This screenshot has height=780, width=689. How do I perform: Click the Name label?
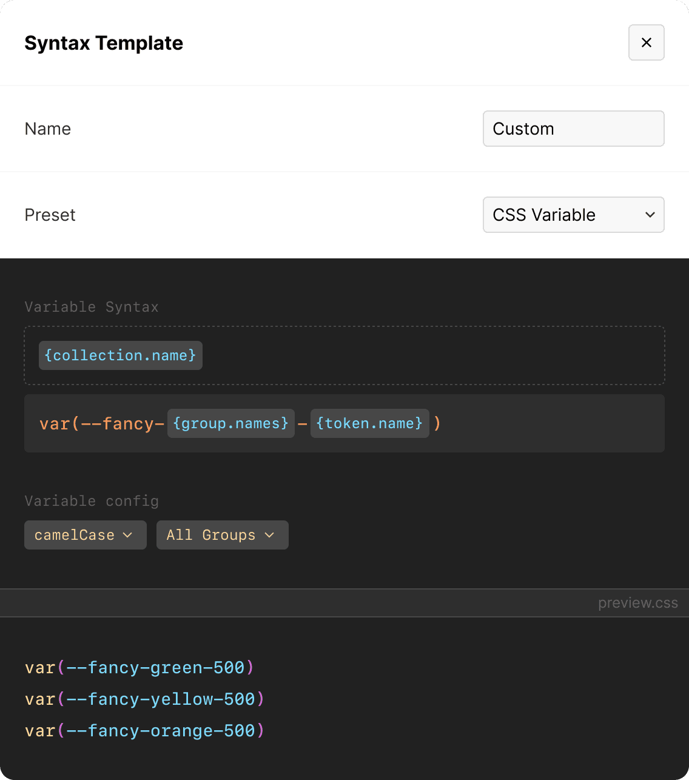tap(48, 129)
